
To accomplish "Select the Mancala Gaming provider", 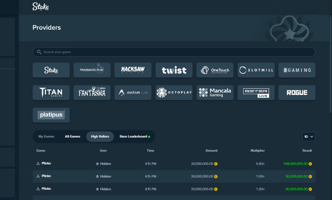I will tap(215, 92).
